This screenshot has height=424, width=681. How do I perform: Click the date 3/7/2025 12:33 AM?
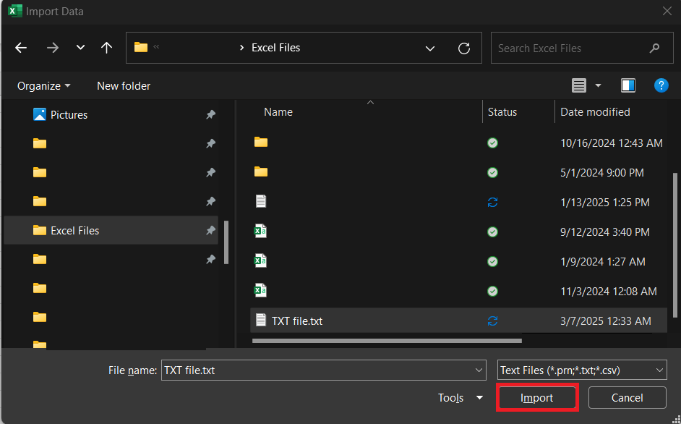(x=605, y=321)
